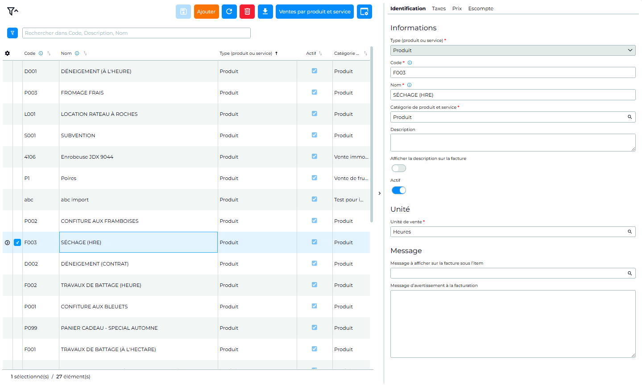
Task: Click the search icon in Unité de vente
Action: pyautogui.click(x=630, y=232)
